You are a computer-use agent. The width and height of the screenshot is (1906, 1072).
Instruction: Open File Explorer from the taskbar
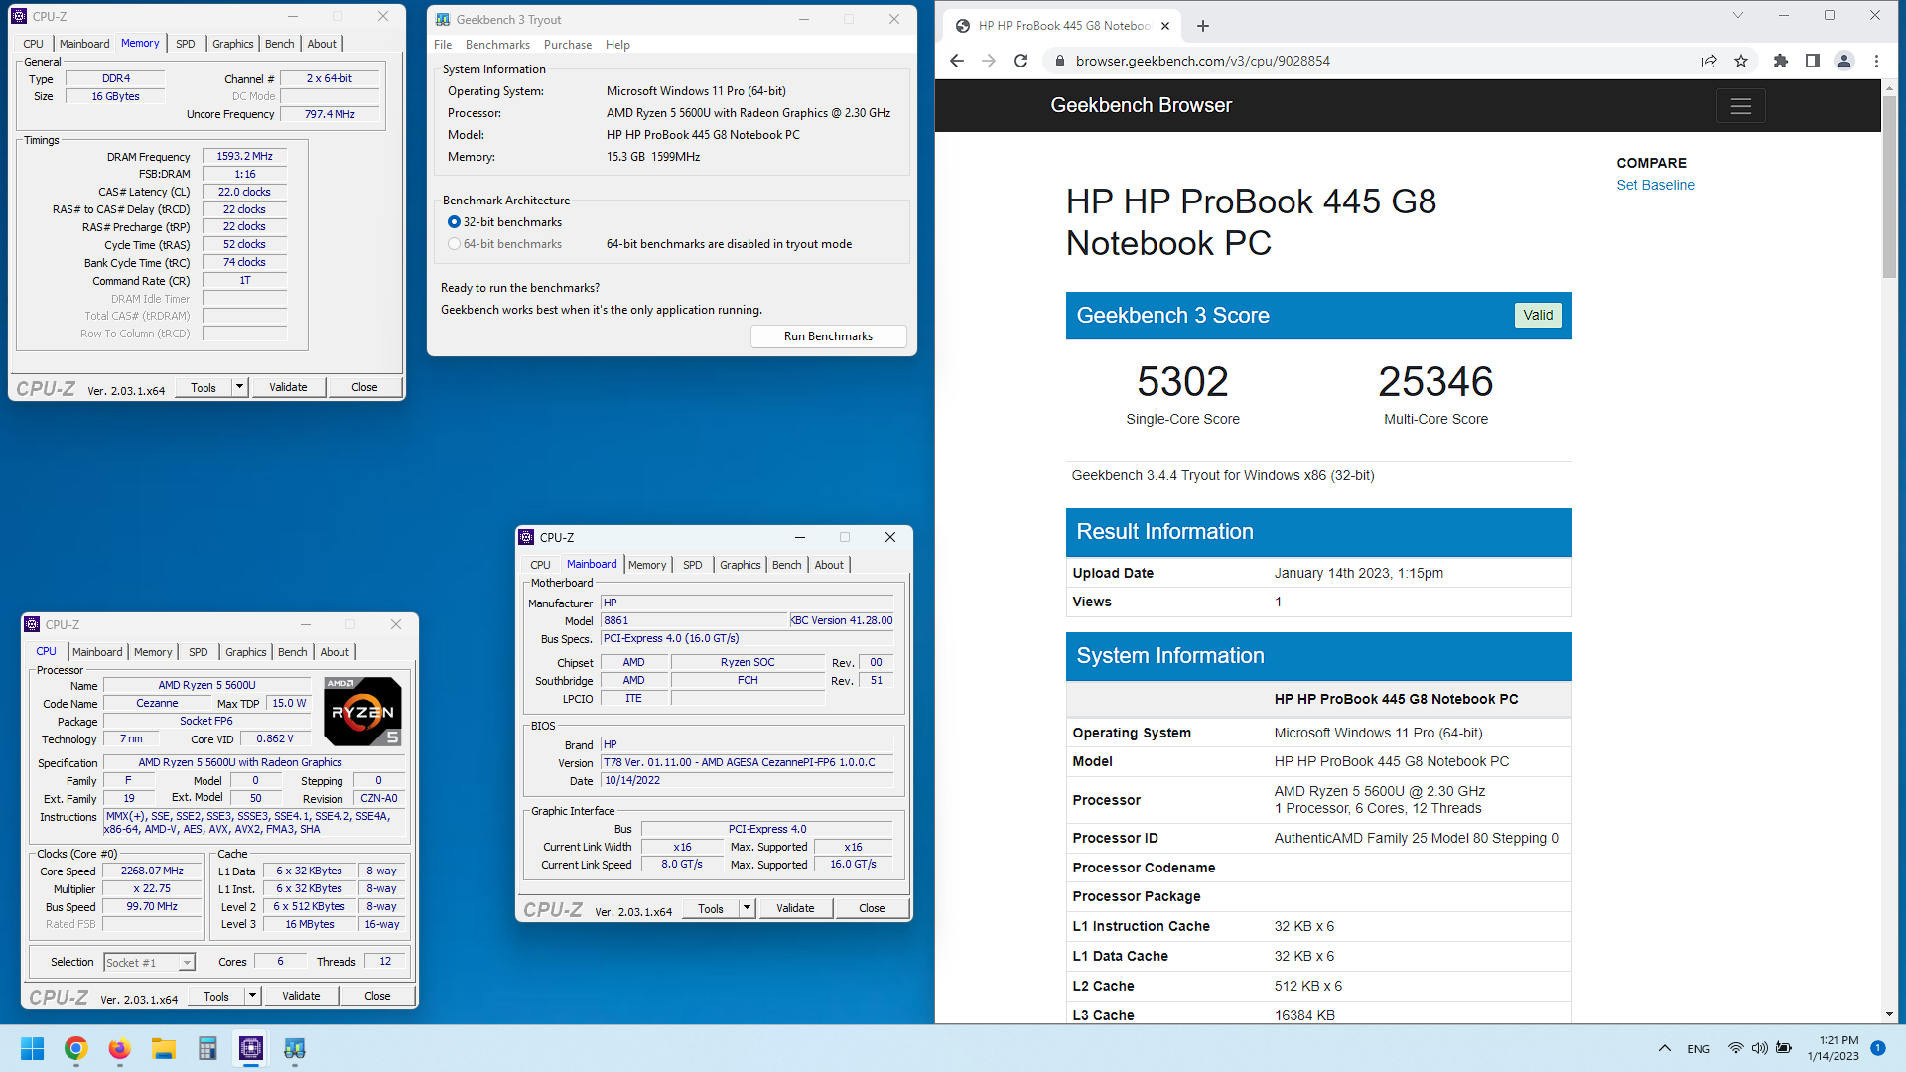pyautogui.click(x=164, y=1048)
